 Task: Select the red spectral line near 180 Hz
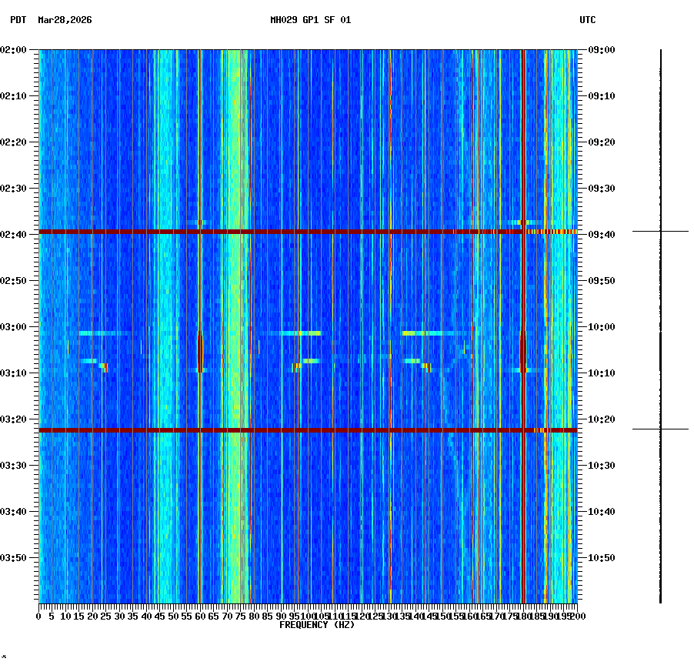click(x=522, y=308)
